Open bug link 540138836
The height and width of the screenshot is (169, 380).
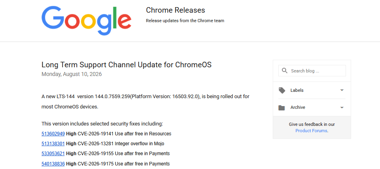(x=53, y=164)
